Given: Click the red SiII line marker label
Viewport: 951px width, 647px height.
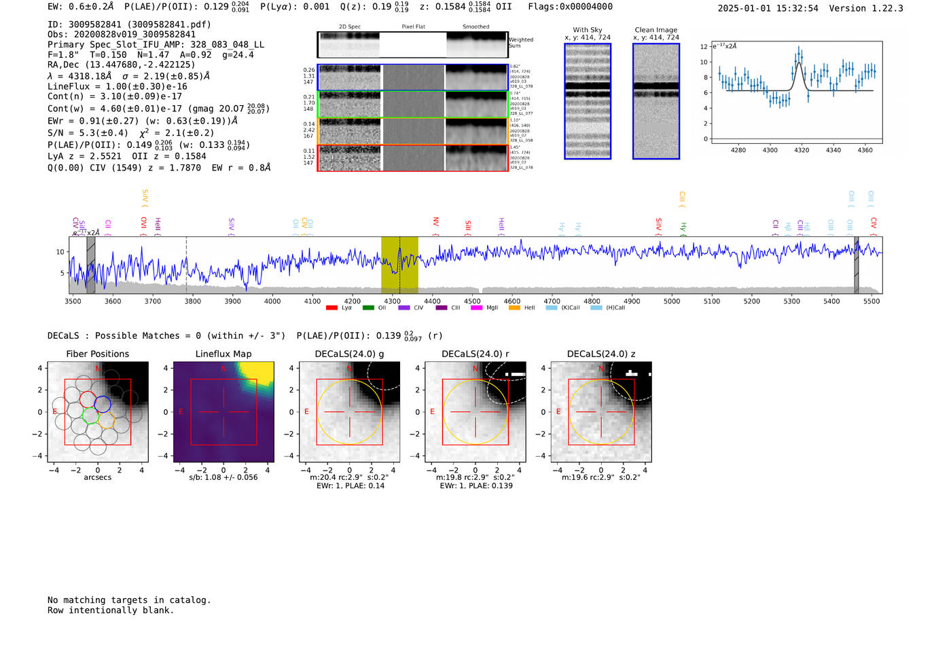Looking at the screenshot, I should pos(468,227).
